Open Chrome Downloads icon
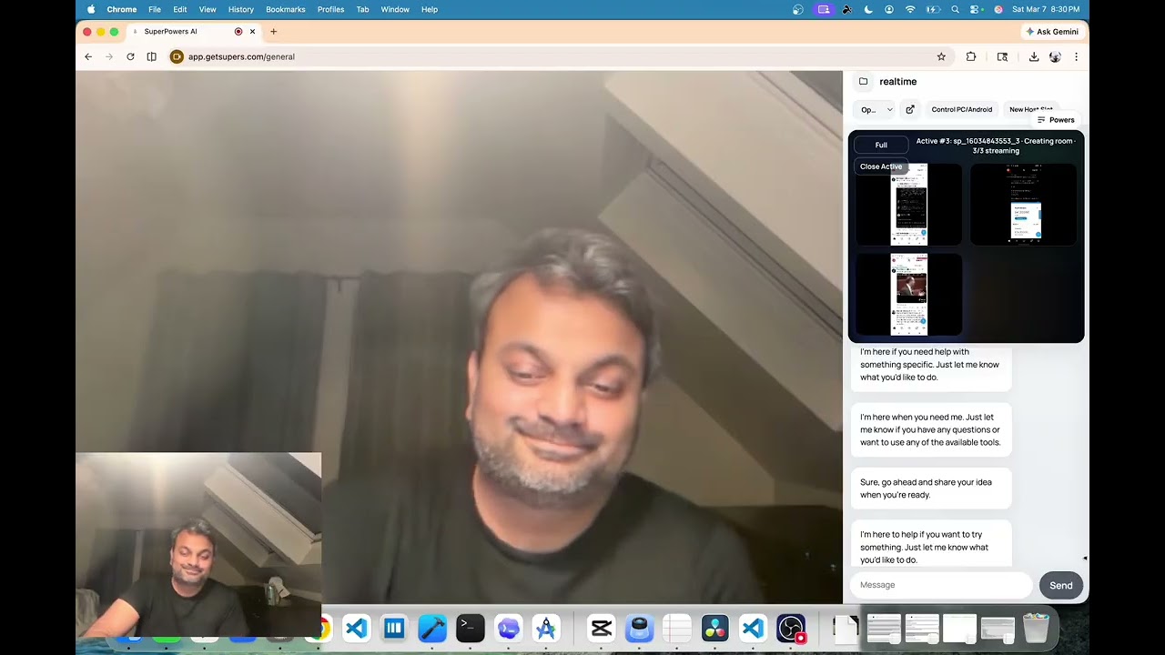The width and height of the screenshot is (1165, 655). coord(1034,56)
